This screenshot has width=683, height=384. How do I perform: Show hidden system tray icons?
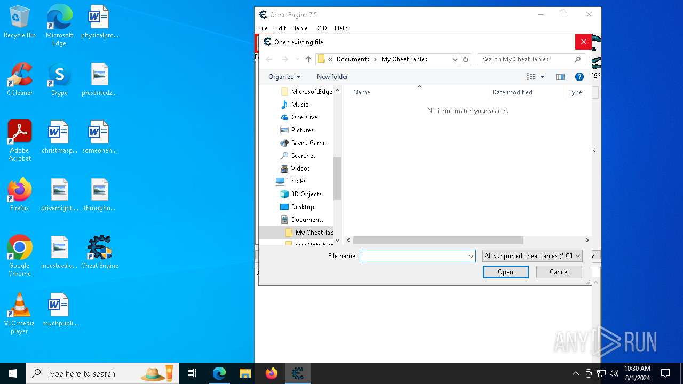[575, 373]
